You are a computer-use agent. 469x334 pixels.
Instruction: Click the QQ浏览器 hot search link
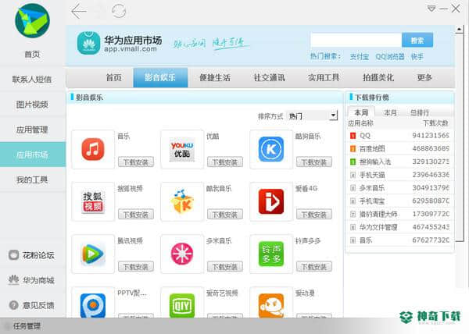pos(390,56)
